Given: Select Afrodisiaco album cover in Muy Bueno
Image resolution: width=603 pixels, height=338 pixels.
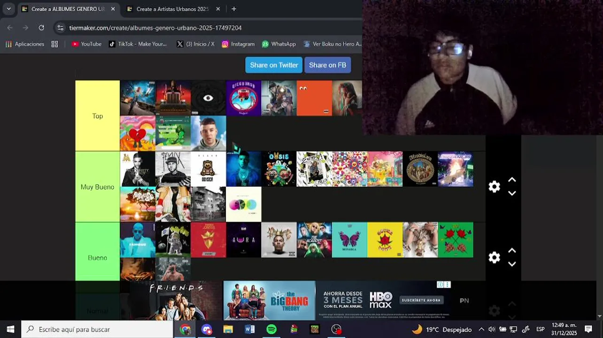Looking at the screenshot, I should pos(420,169).
